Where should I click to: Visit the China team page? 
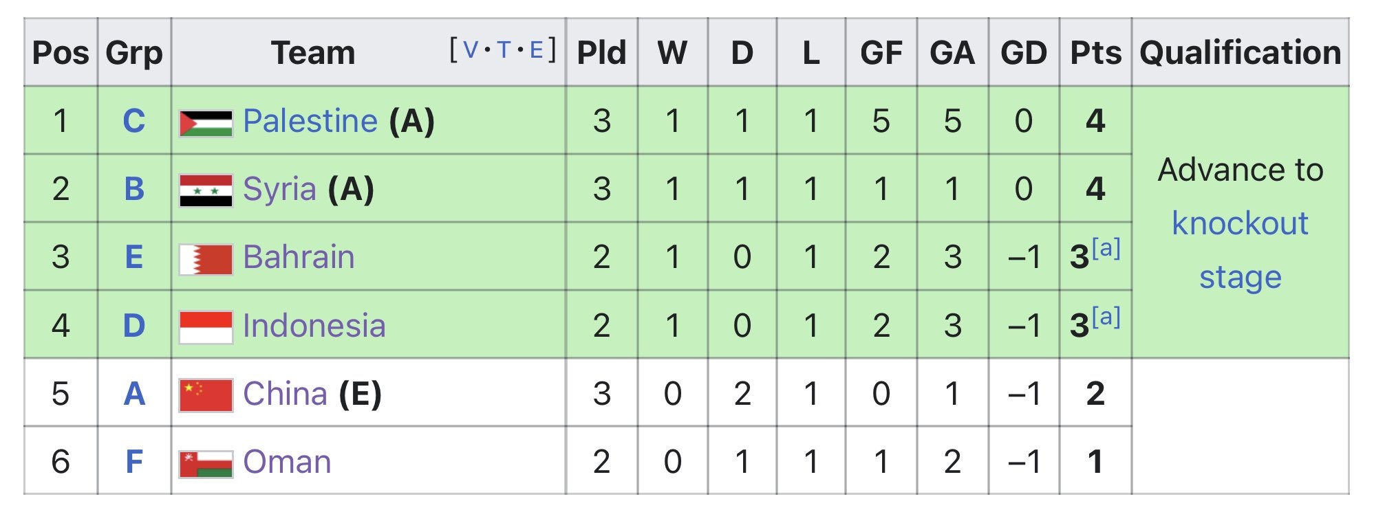click(285, 394)
